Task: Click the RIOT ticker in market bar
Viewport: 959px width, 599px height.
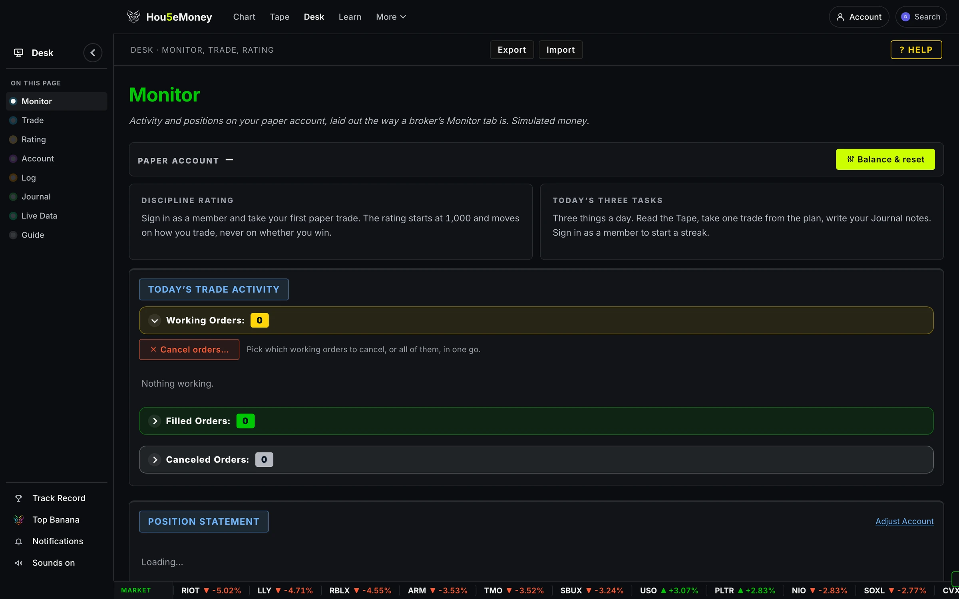Action: click(x=211, y=590)
